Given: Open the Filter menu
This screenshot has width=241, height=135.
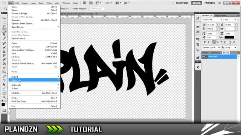Looking at the screenshot, I should tap(49, 3).
